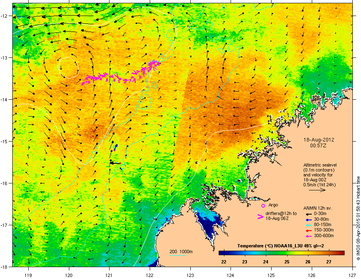Click the "80-150m" depth label
Viewport: 361px width, 279px height.
click(322, 225)
